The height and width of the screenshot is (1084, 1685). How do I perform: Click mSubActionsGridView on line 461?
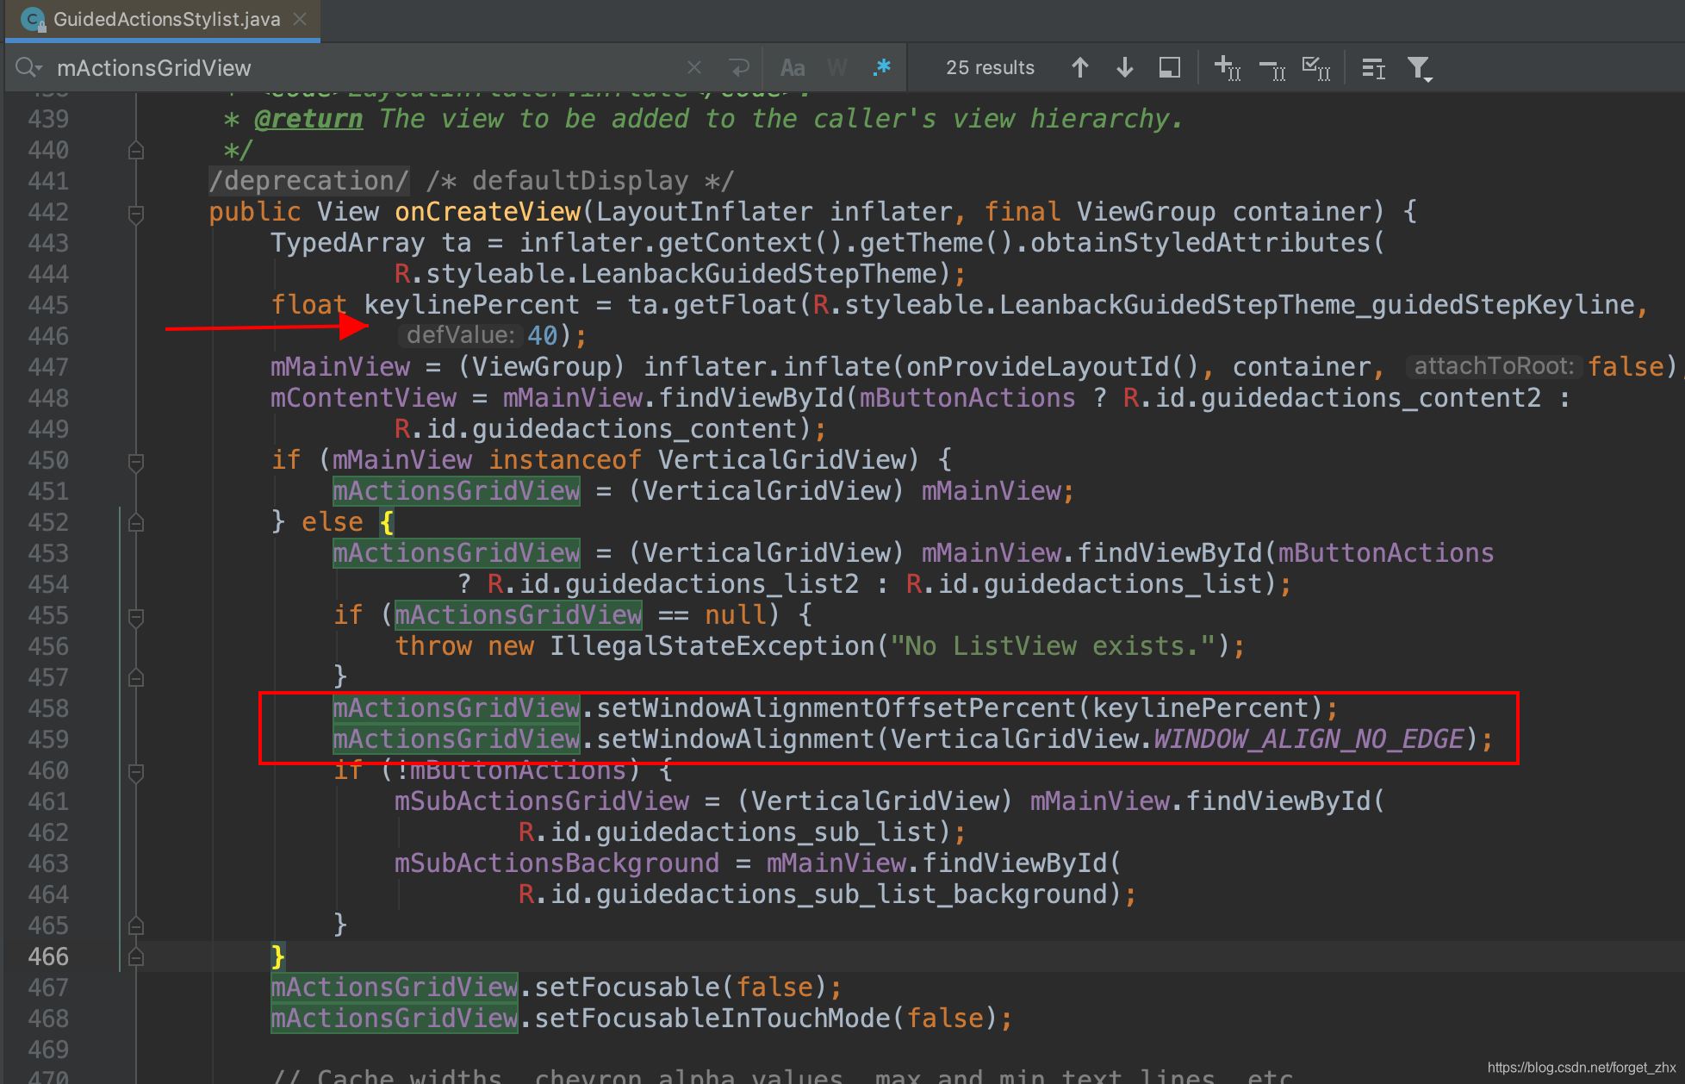point(542,801)
